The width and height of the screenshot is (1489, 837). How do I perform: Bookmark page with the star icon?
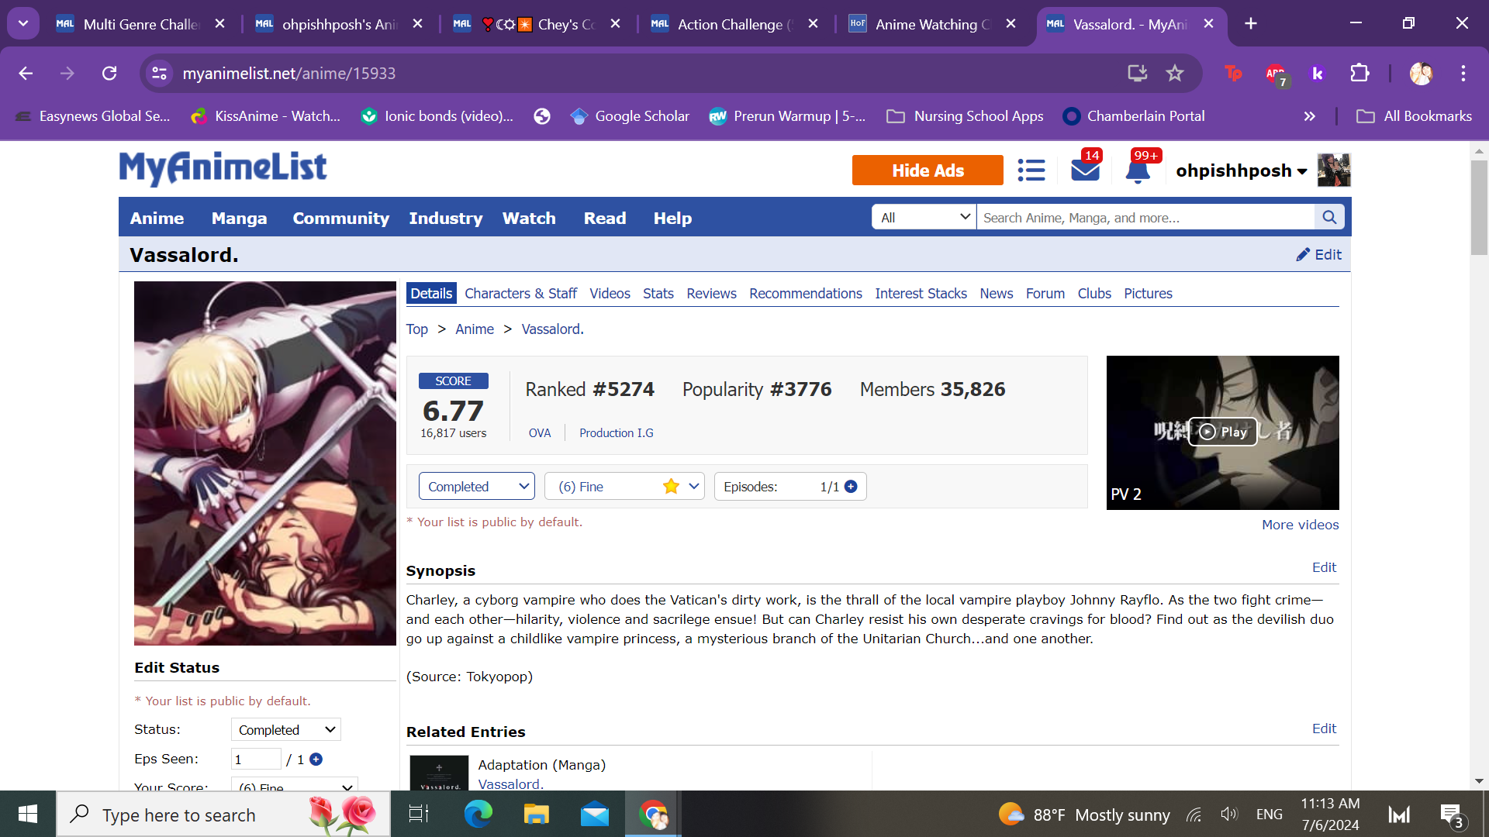[x=1175, y=74]
